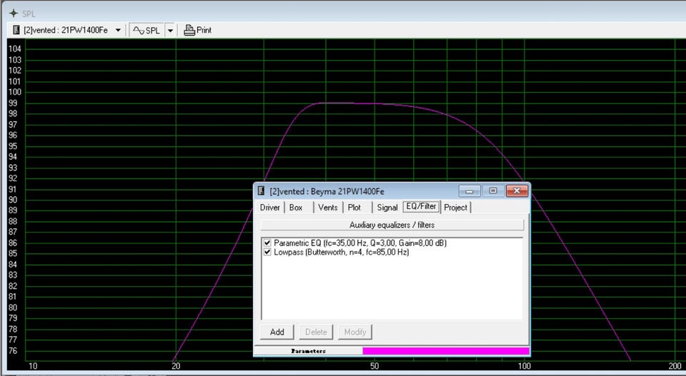Maximize the Beyma 21PW1400Fe dialog
Screen dimensions: 686x376
click(492, 191)
